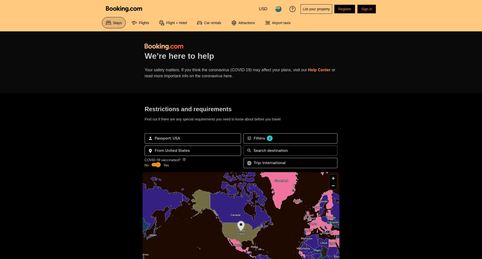The height and width of the screenshot is (259, 482).
Task: Click the Car rentals car icon
Action: (x=200, y=23)
